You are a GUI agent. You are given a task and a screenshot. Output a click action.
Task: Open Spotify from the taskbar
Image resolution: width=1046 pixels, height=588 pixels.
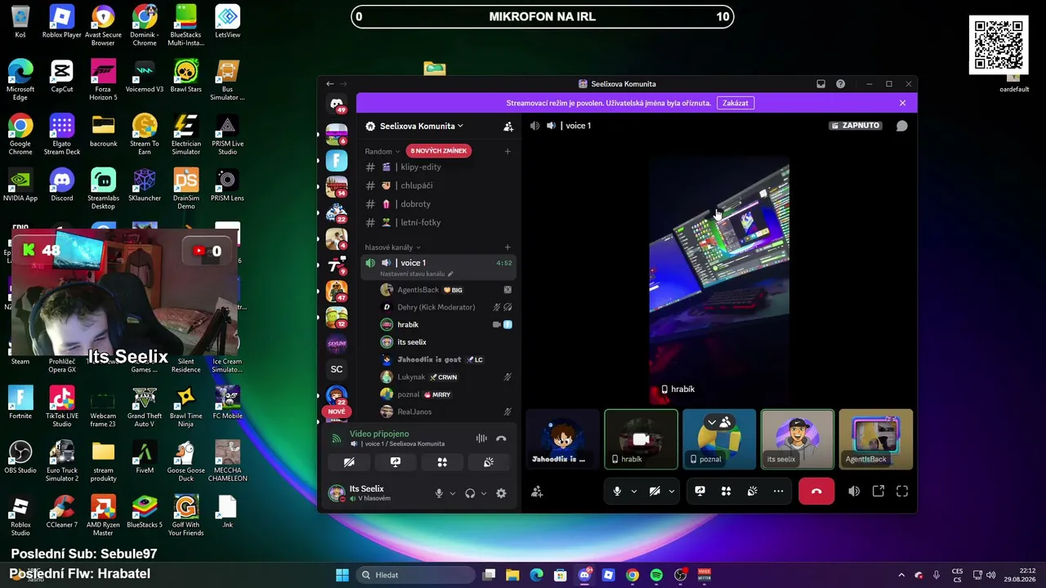pos(656,575)
